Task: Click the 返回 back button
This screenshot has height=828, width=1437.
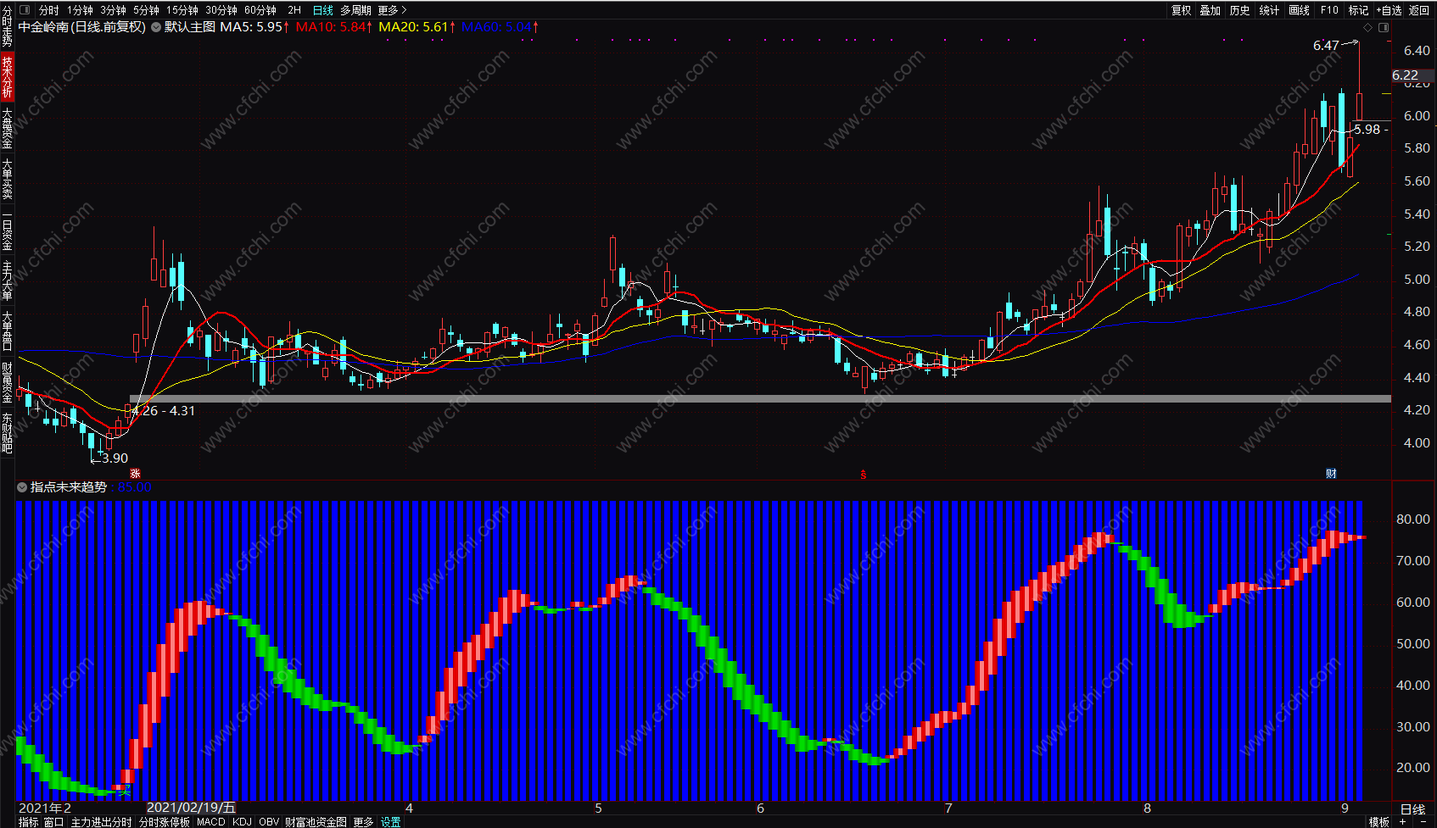Action: [1419, 10]
